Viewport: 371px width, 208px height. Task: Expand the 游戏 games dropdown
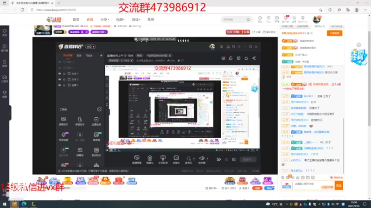pos(136,19)
